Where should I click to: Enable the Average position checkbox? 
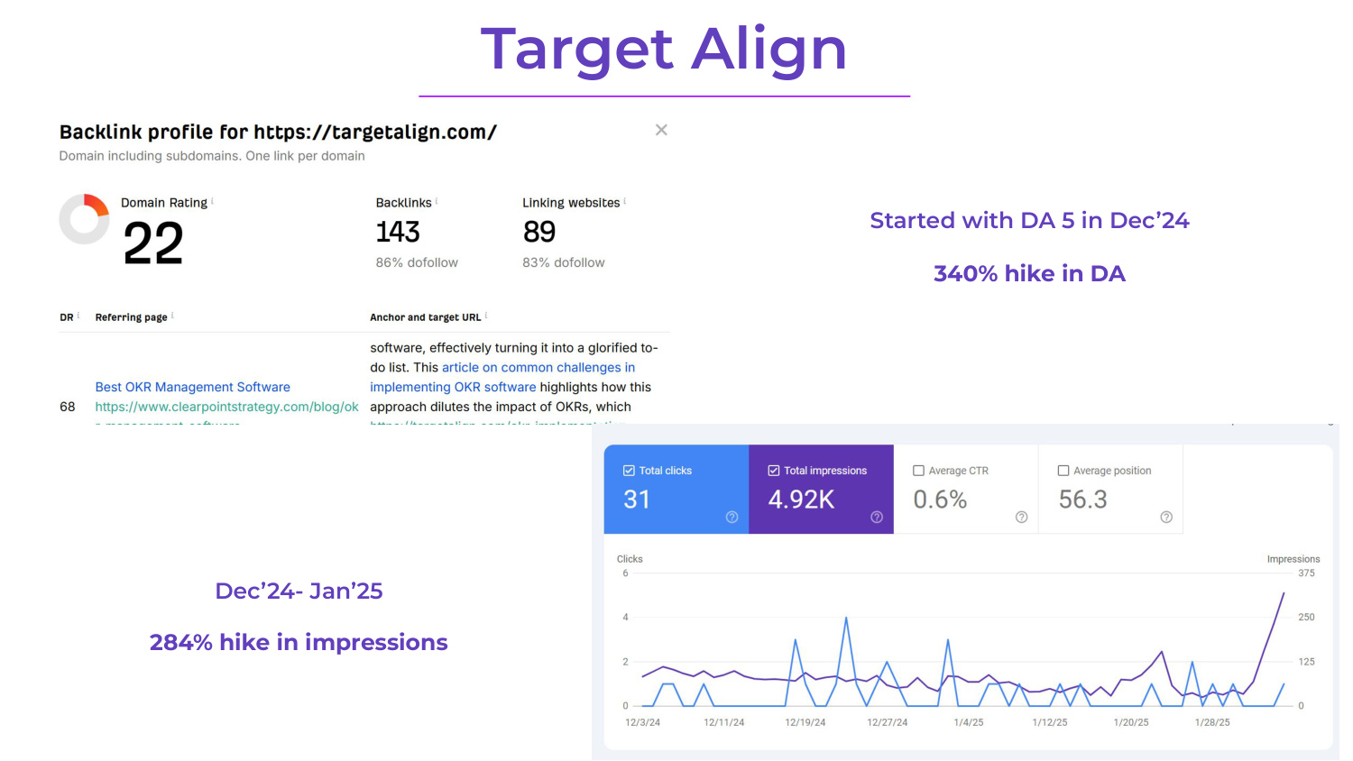pos(1063,470)
